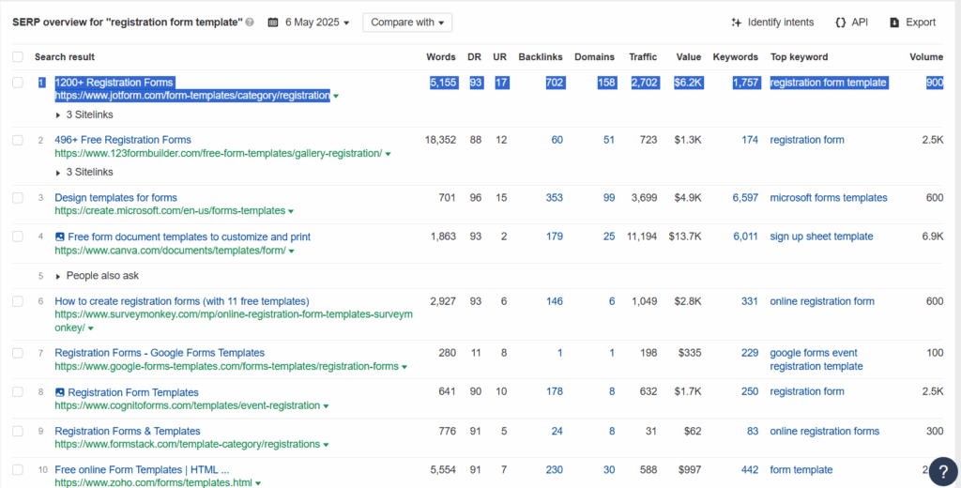Open the dropdown arrow after the canva.com URL
961x488 pixels.
click(292, 251)
